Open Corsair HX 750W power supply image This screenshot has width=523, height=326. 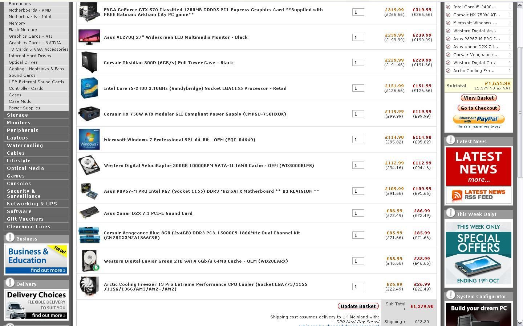[89, 114]
